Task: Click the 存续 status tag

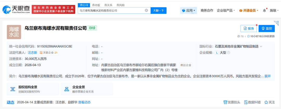Action: 92,28
